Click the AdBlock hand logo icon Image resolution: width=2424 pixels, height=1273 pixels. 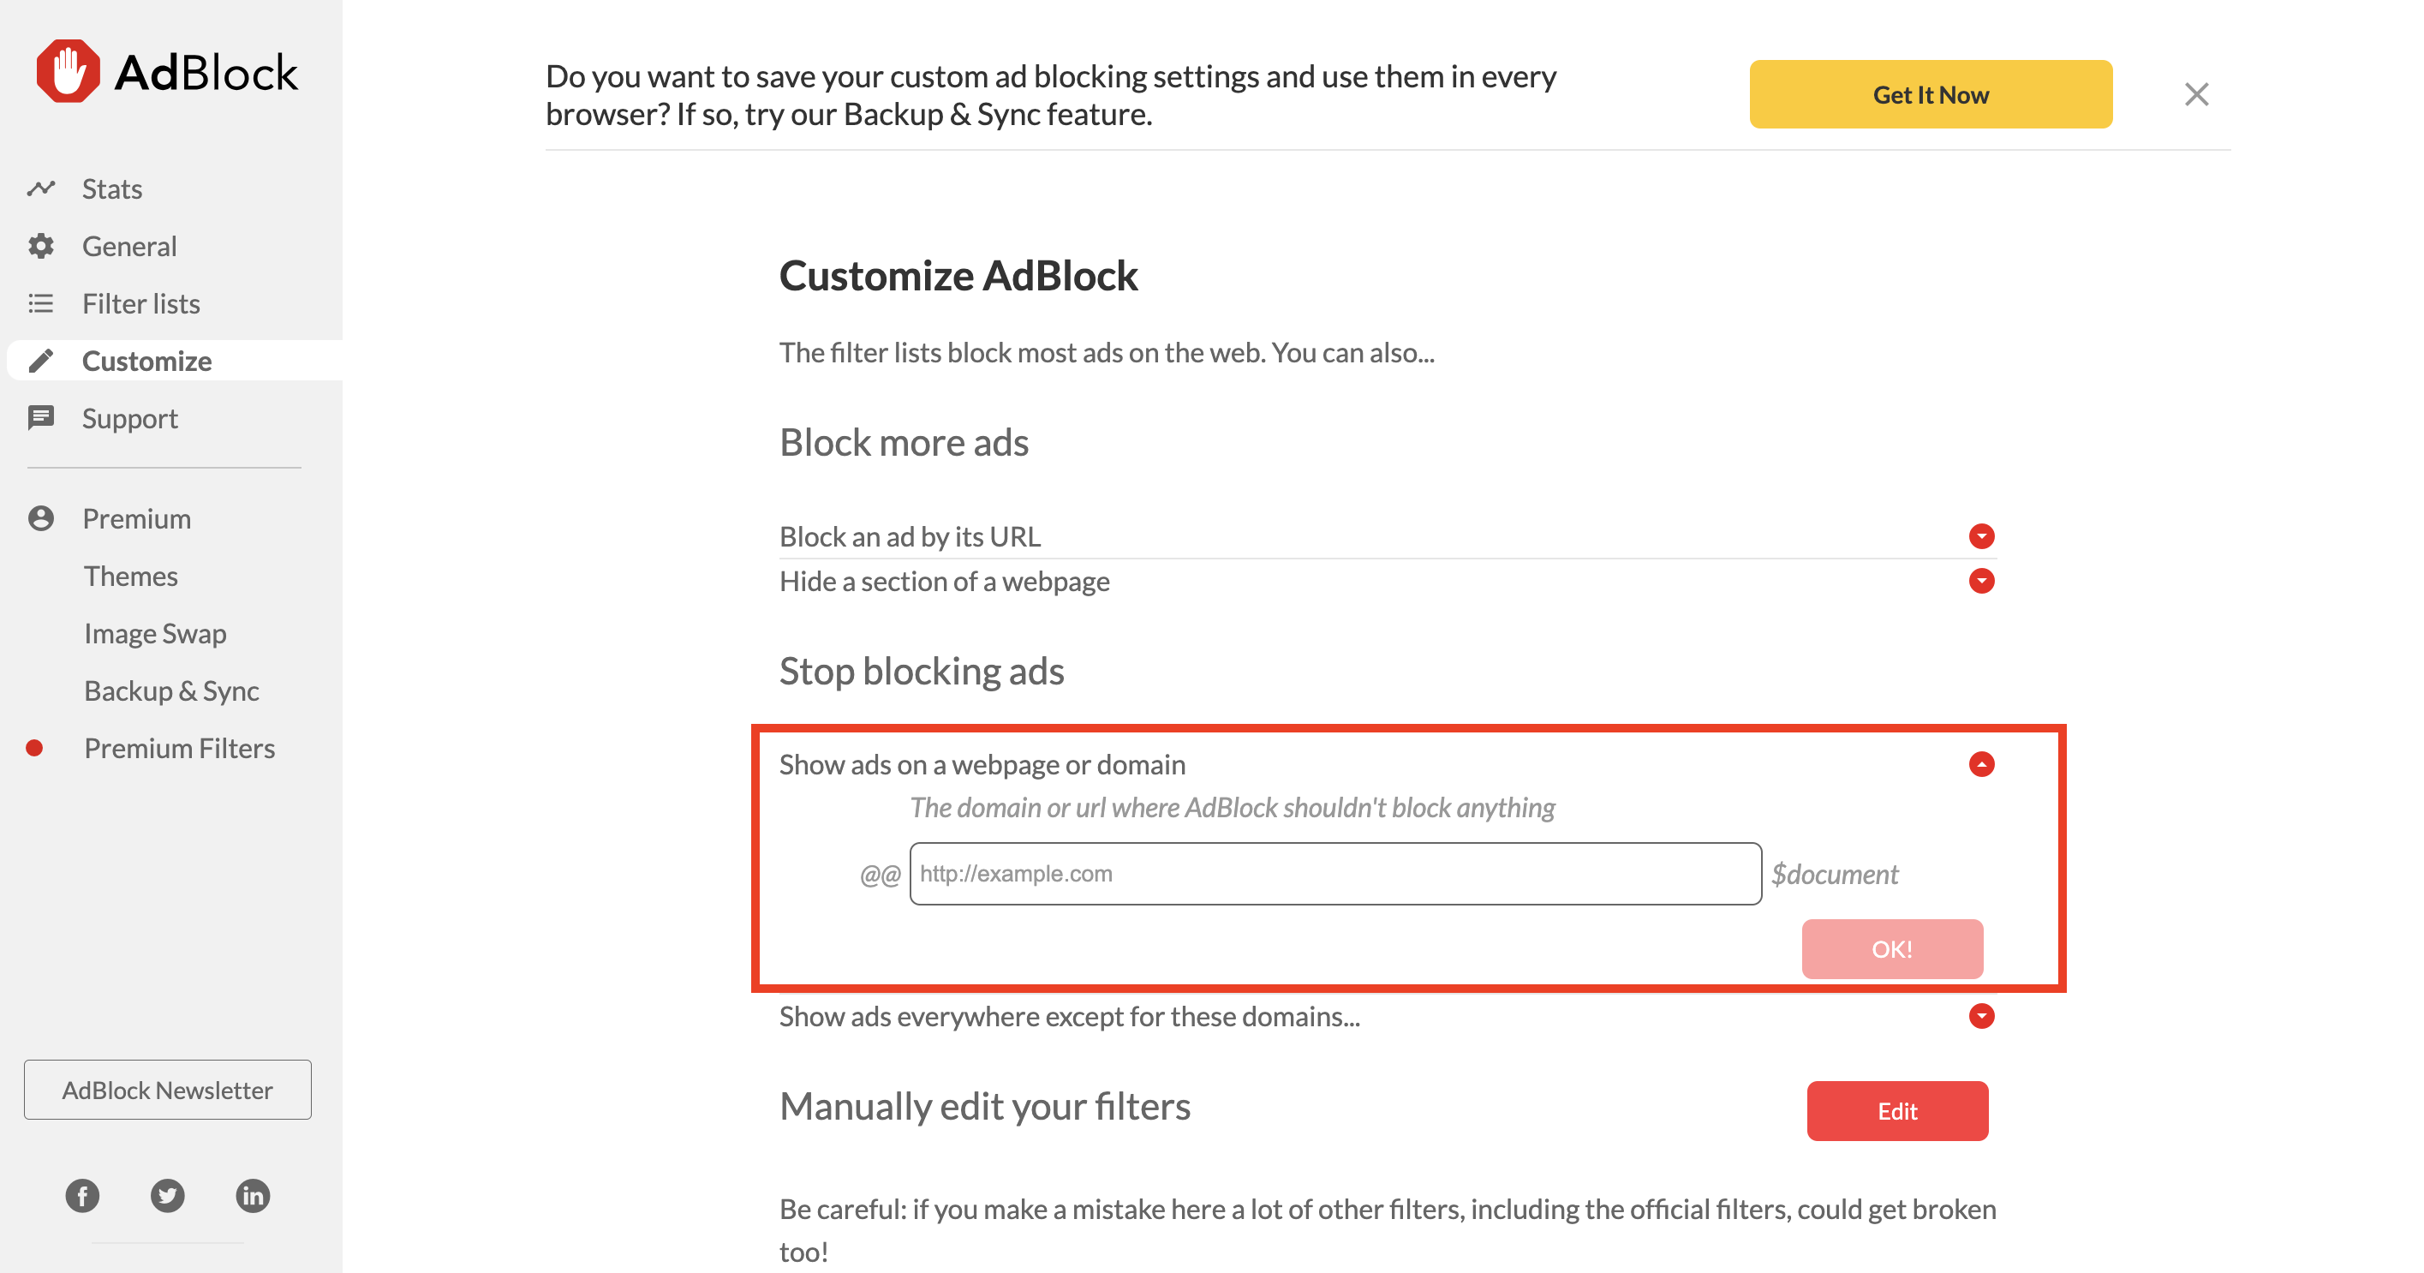(x=68, y=70)
